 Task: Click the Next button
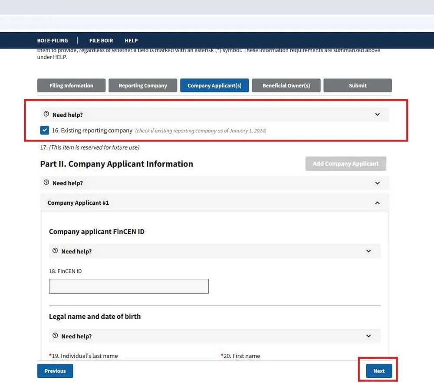point(378,371)
